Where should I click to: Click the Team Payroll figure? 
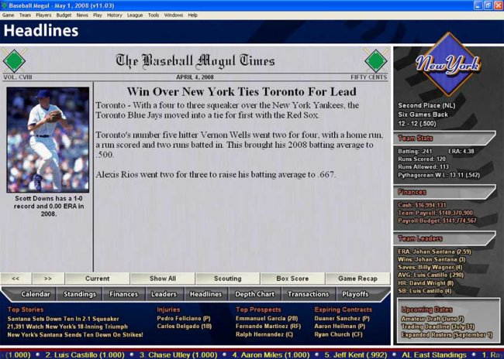435,213
